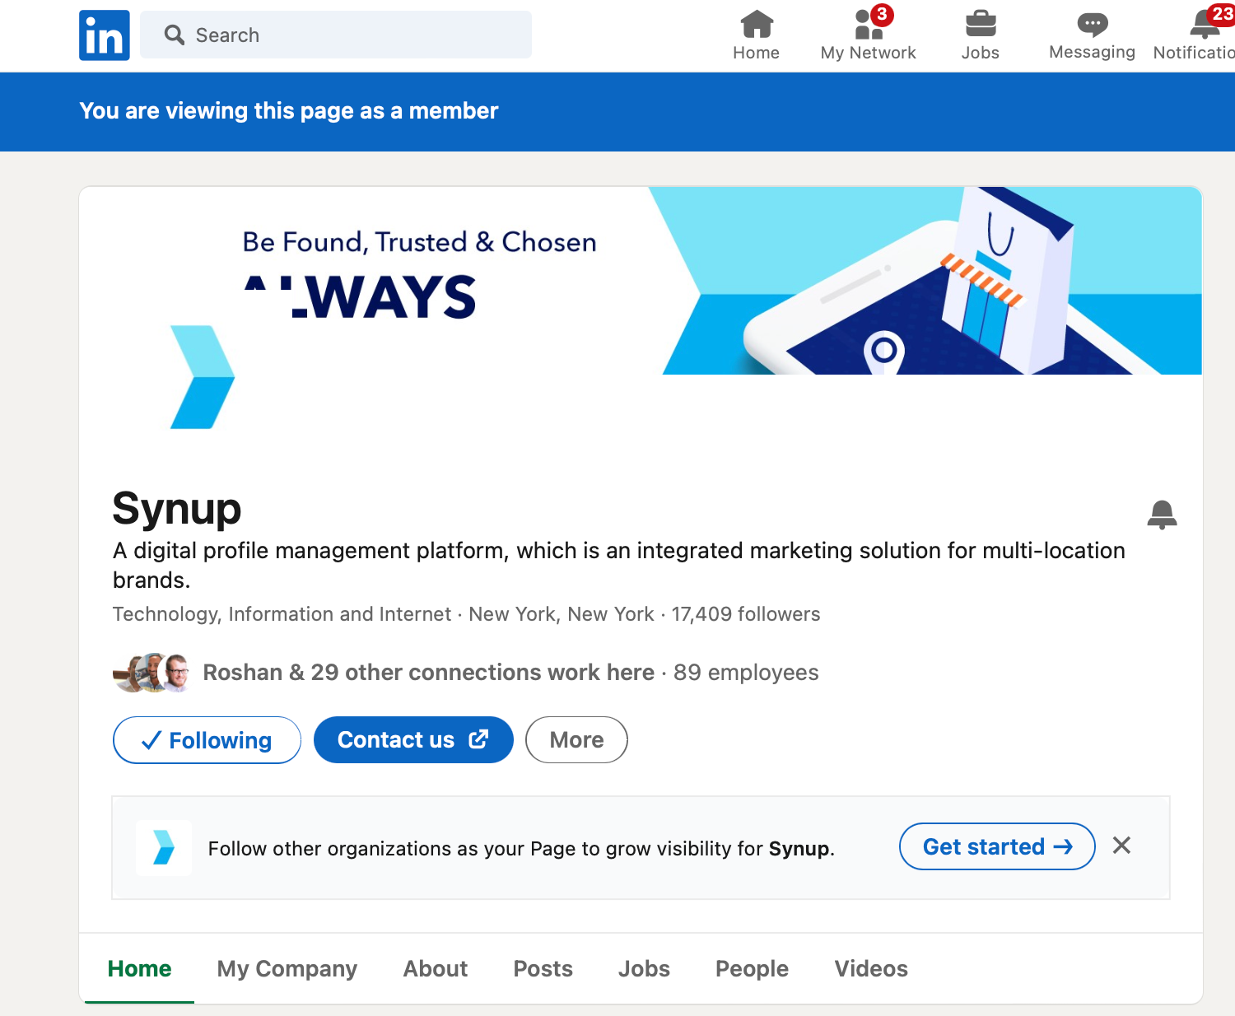The height and width of the screenshot is (1016, 1235).
Task: Open the More options dropdown
Action: click(x=576, y=740)
